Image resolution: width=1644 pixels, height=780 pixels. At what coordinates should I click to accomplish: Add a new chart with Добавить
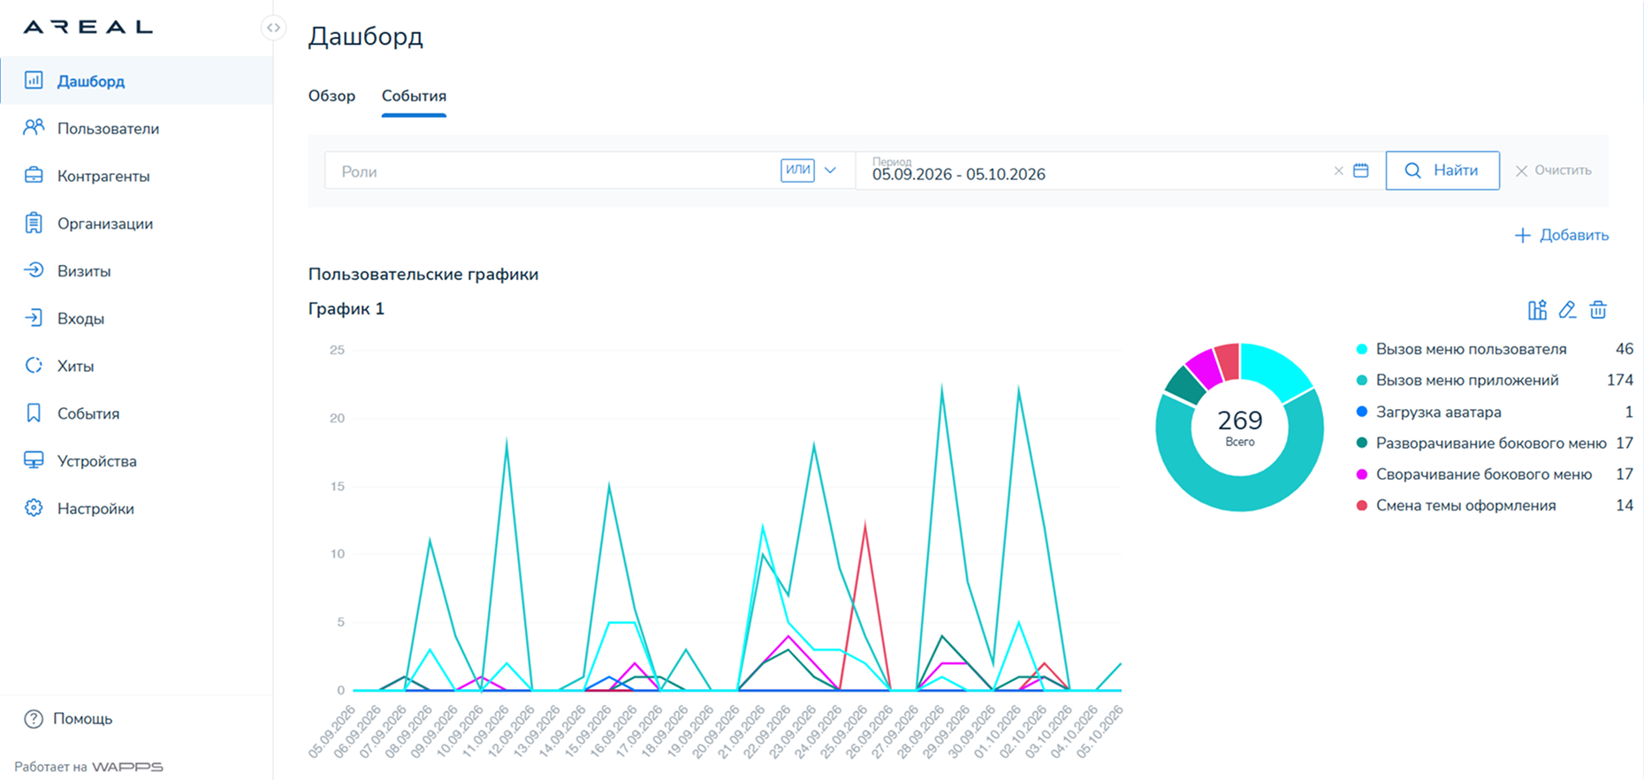pyautogui.click(x=1562, y=235)
